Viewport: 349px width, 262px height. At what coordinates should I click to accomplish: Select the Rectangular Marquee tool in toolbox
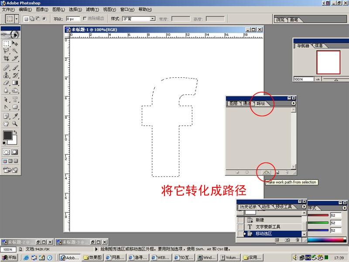click(x=6, y=43)
